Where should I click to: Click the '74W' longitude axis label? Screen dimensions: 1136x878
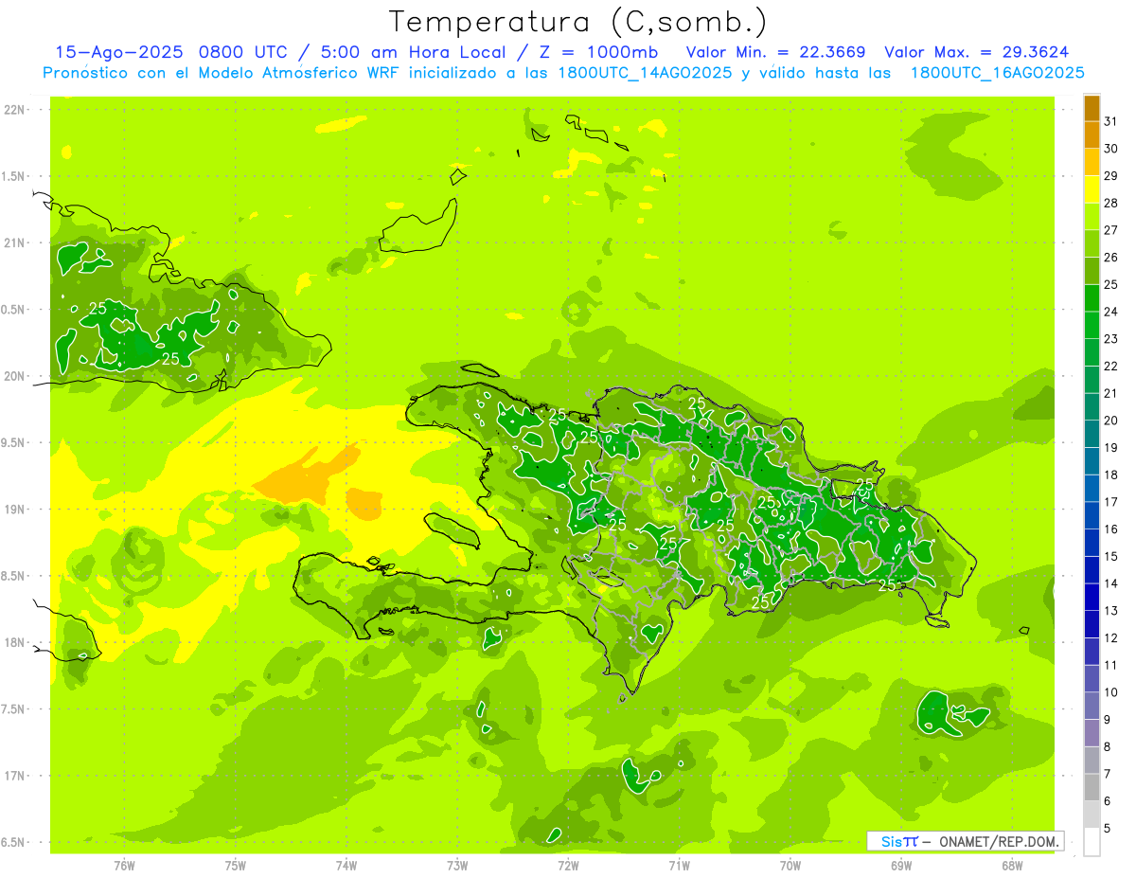click(346, 866)
